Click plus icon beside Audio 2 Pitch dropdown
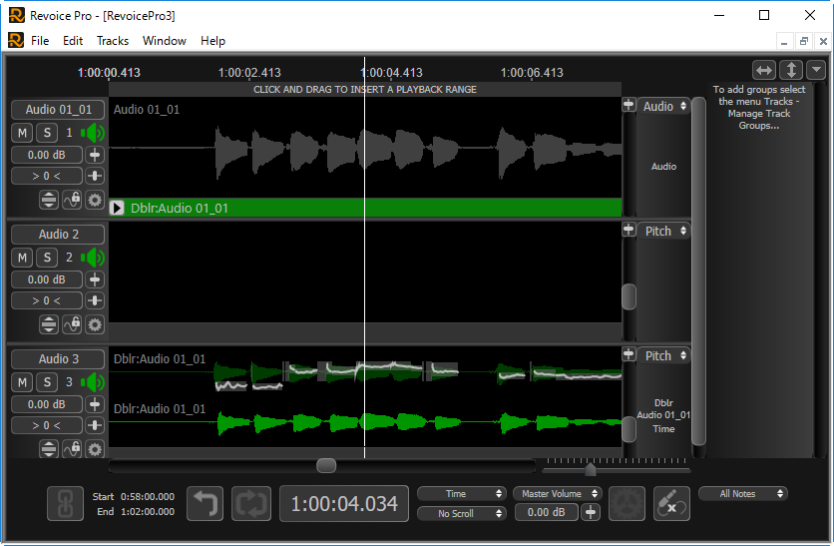Image resolution: width=834 pixels, height=546 pixels. [628, 230]
